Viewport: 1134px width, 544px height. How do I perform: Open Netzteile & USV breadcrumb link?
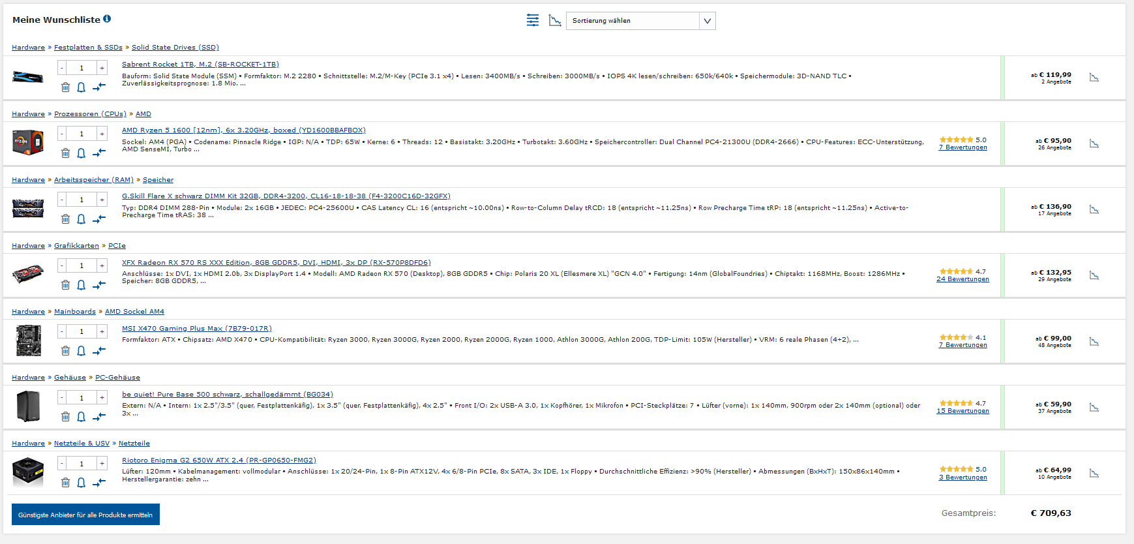pyautogui.click(x=82, y=443)
